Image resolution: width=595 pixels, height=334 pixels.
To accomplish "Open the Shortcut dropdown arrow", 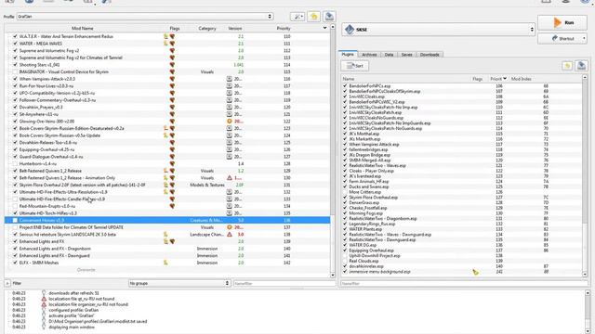I will click(584, 39).
